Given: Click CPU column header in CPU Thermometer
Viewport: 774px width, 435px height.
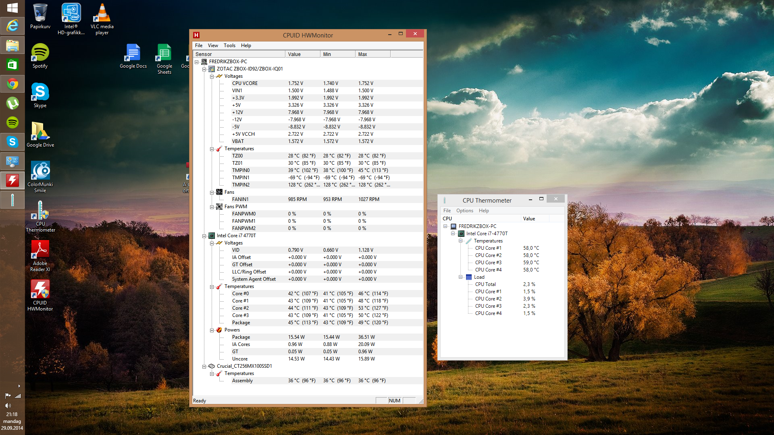Looking at the screenshot, I should pyautogui.click(x=481, y=219).
